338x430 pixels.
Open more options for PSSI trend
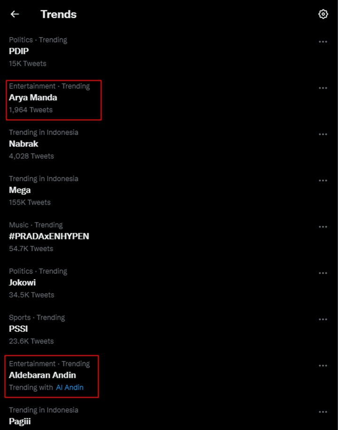(x=323, y=320)
